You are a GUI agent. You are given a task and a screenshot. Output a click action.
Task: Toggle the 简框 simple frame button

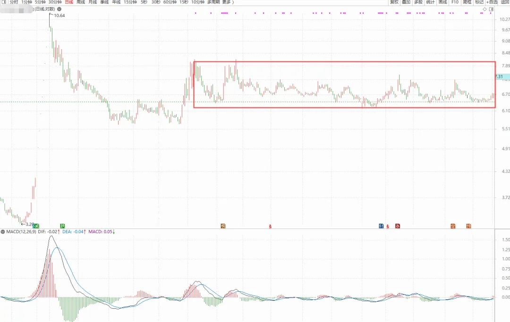point(467,2)
